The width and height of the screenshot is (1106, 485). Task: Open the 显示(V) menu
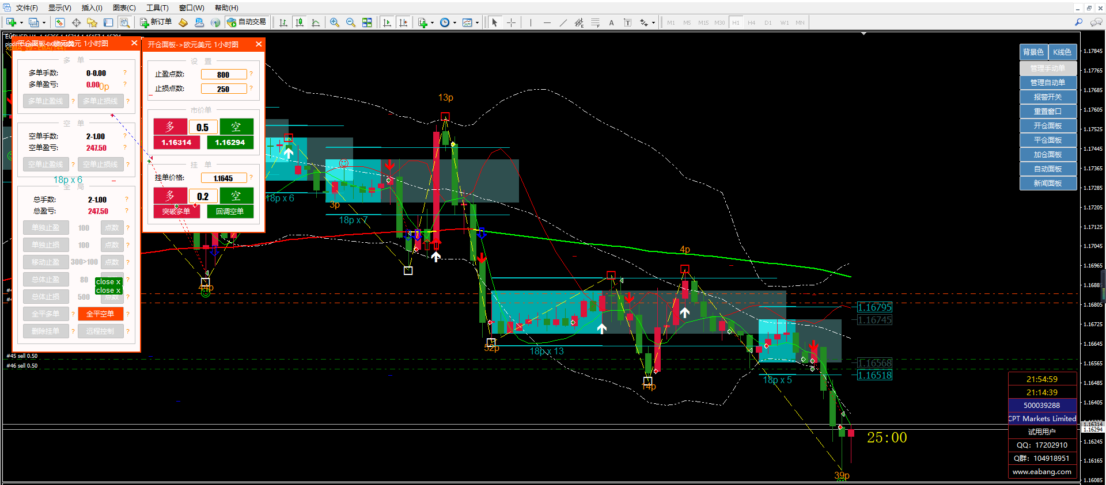point(59,8)
